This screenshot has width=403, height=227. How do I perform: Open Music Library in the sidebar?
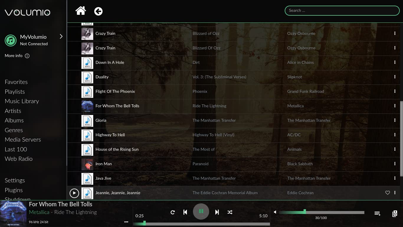[x=22, y=101]
